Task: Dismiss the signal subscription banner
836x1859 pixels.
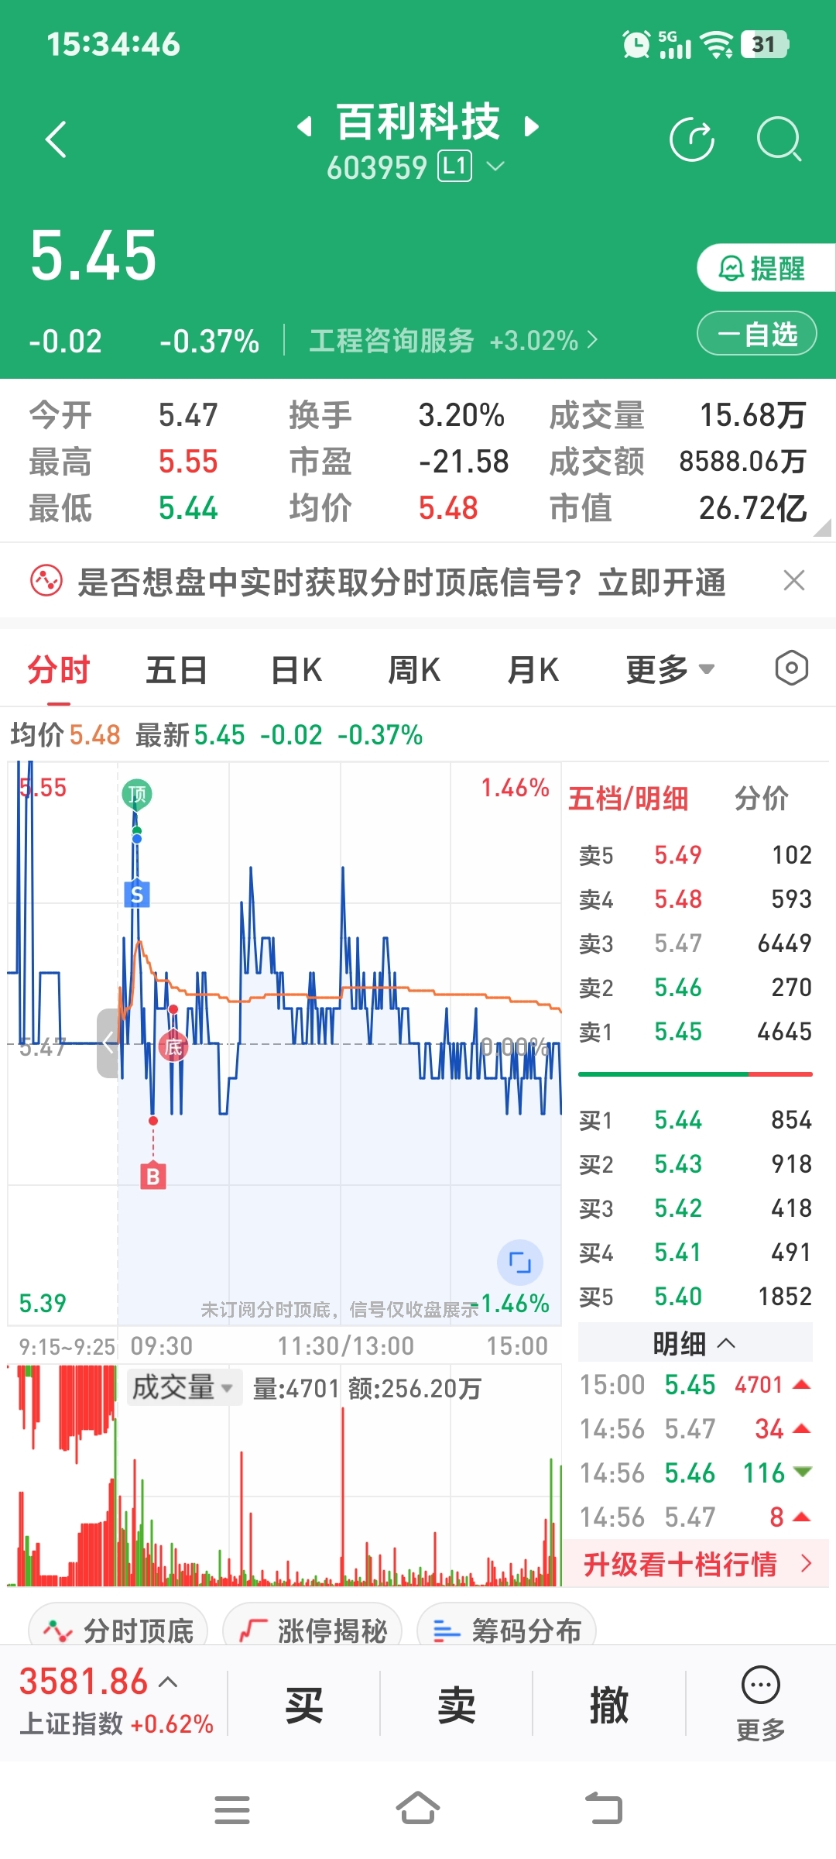Action: click(794, 581)
